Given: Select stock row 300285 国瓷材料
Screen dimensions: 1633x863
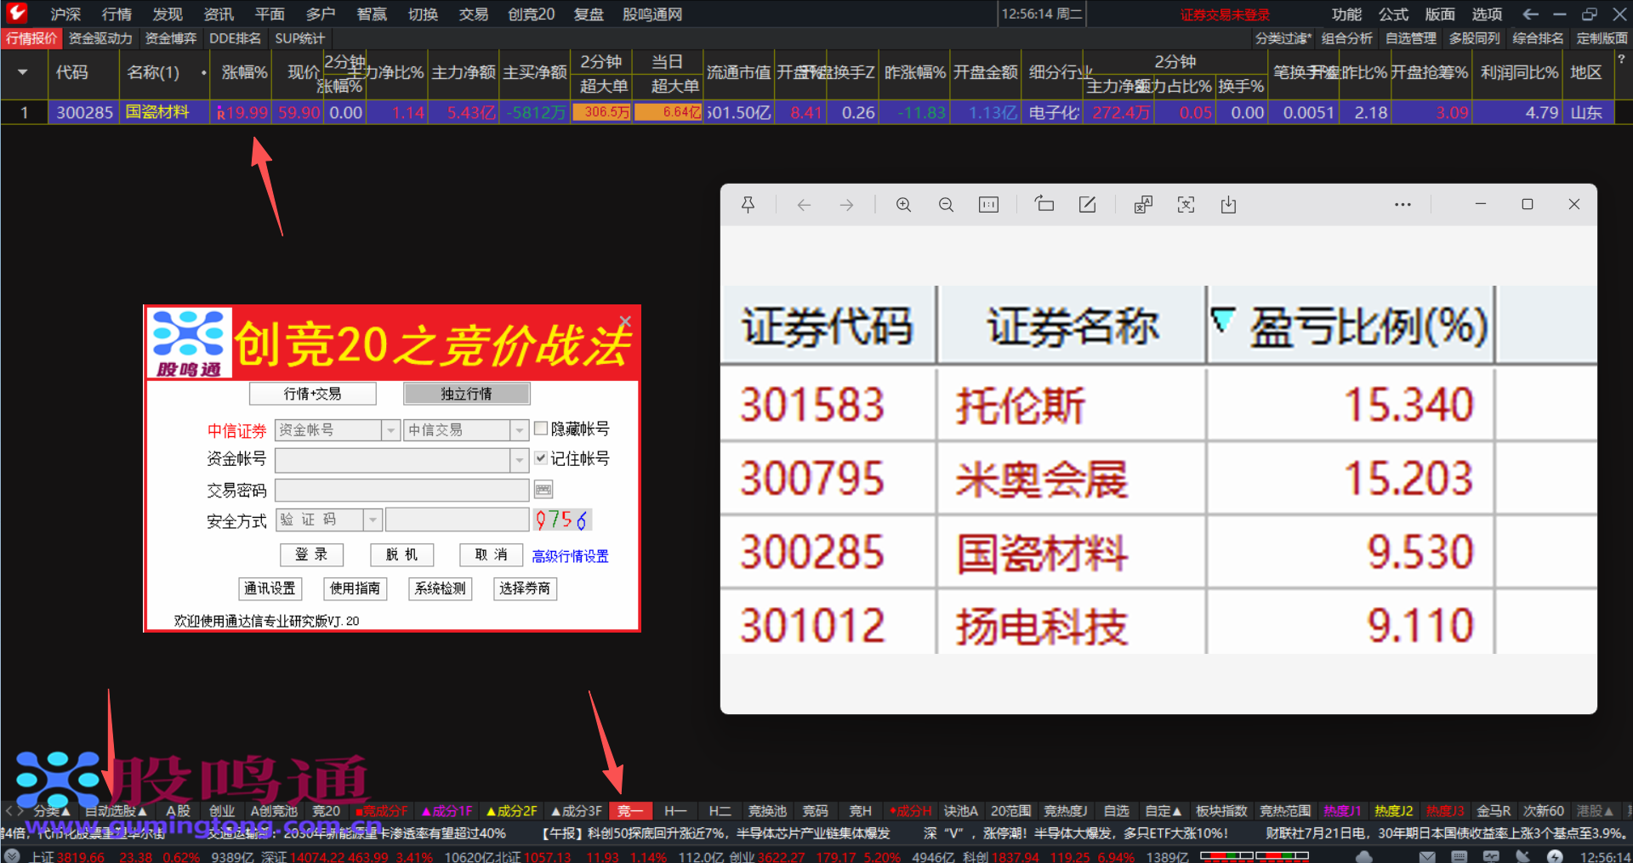Looking at the screenshot, I should coord(807,112).
